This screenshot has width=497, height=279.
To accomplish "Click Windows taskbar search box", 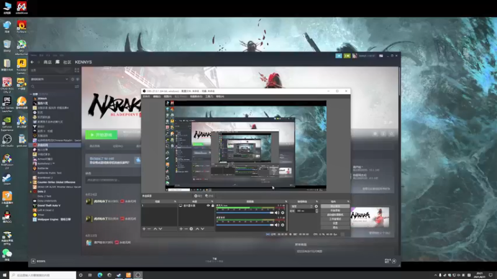I will [43, 275].
